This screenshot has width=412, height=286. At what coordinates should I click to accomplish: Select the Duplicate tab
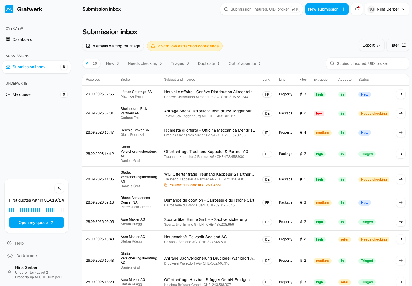[209, 63]
